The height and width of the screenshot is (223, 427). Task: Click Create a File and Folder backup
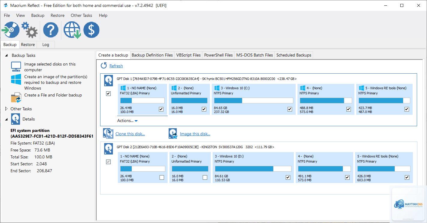pos(53,95)
